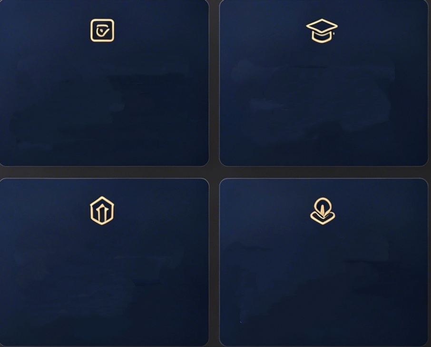This screenshot has width=431, height=347.
Task: Open the card containing the hexagon arrow icon
Action: 104,262
